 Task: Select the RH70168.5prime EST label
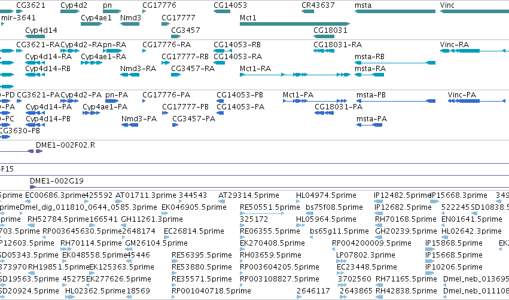tap(406, 219)
